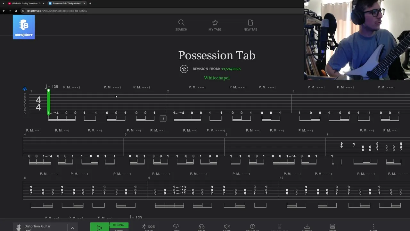Screen dimensions: 410x231
Task: Click measure number 10
Action: point(281,178)
